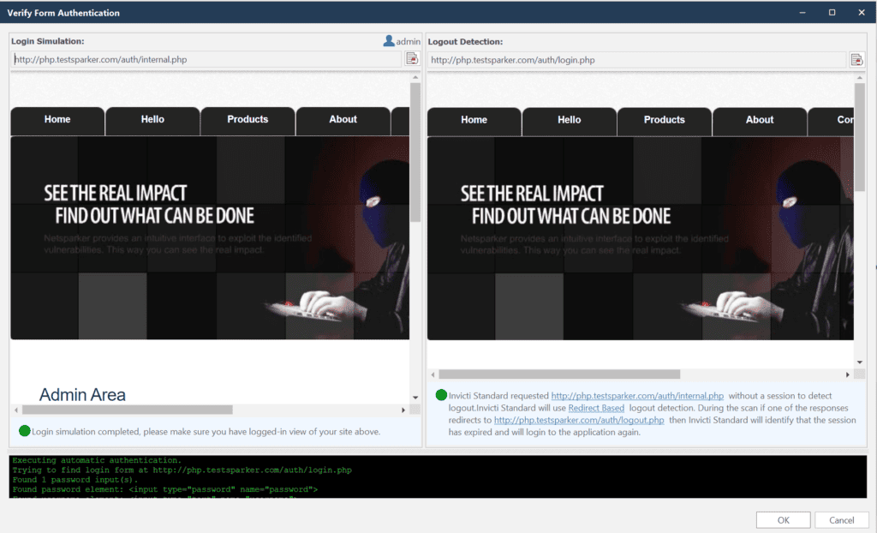Click the 'Found 1 password input(s).' log line

(75, 479)
